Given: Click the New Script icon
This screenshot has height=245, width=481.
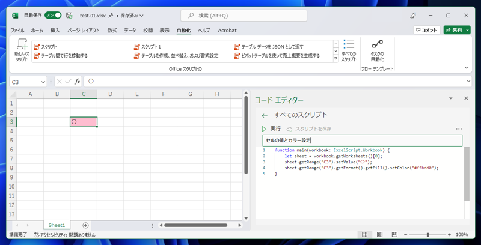Looking at the screenshot, I should click(x=22, y=44).
